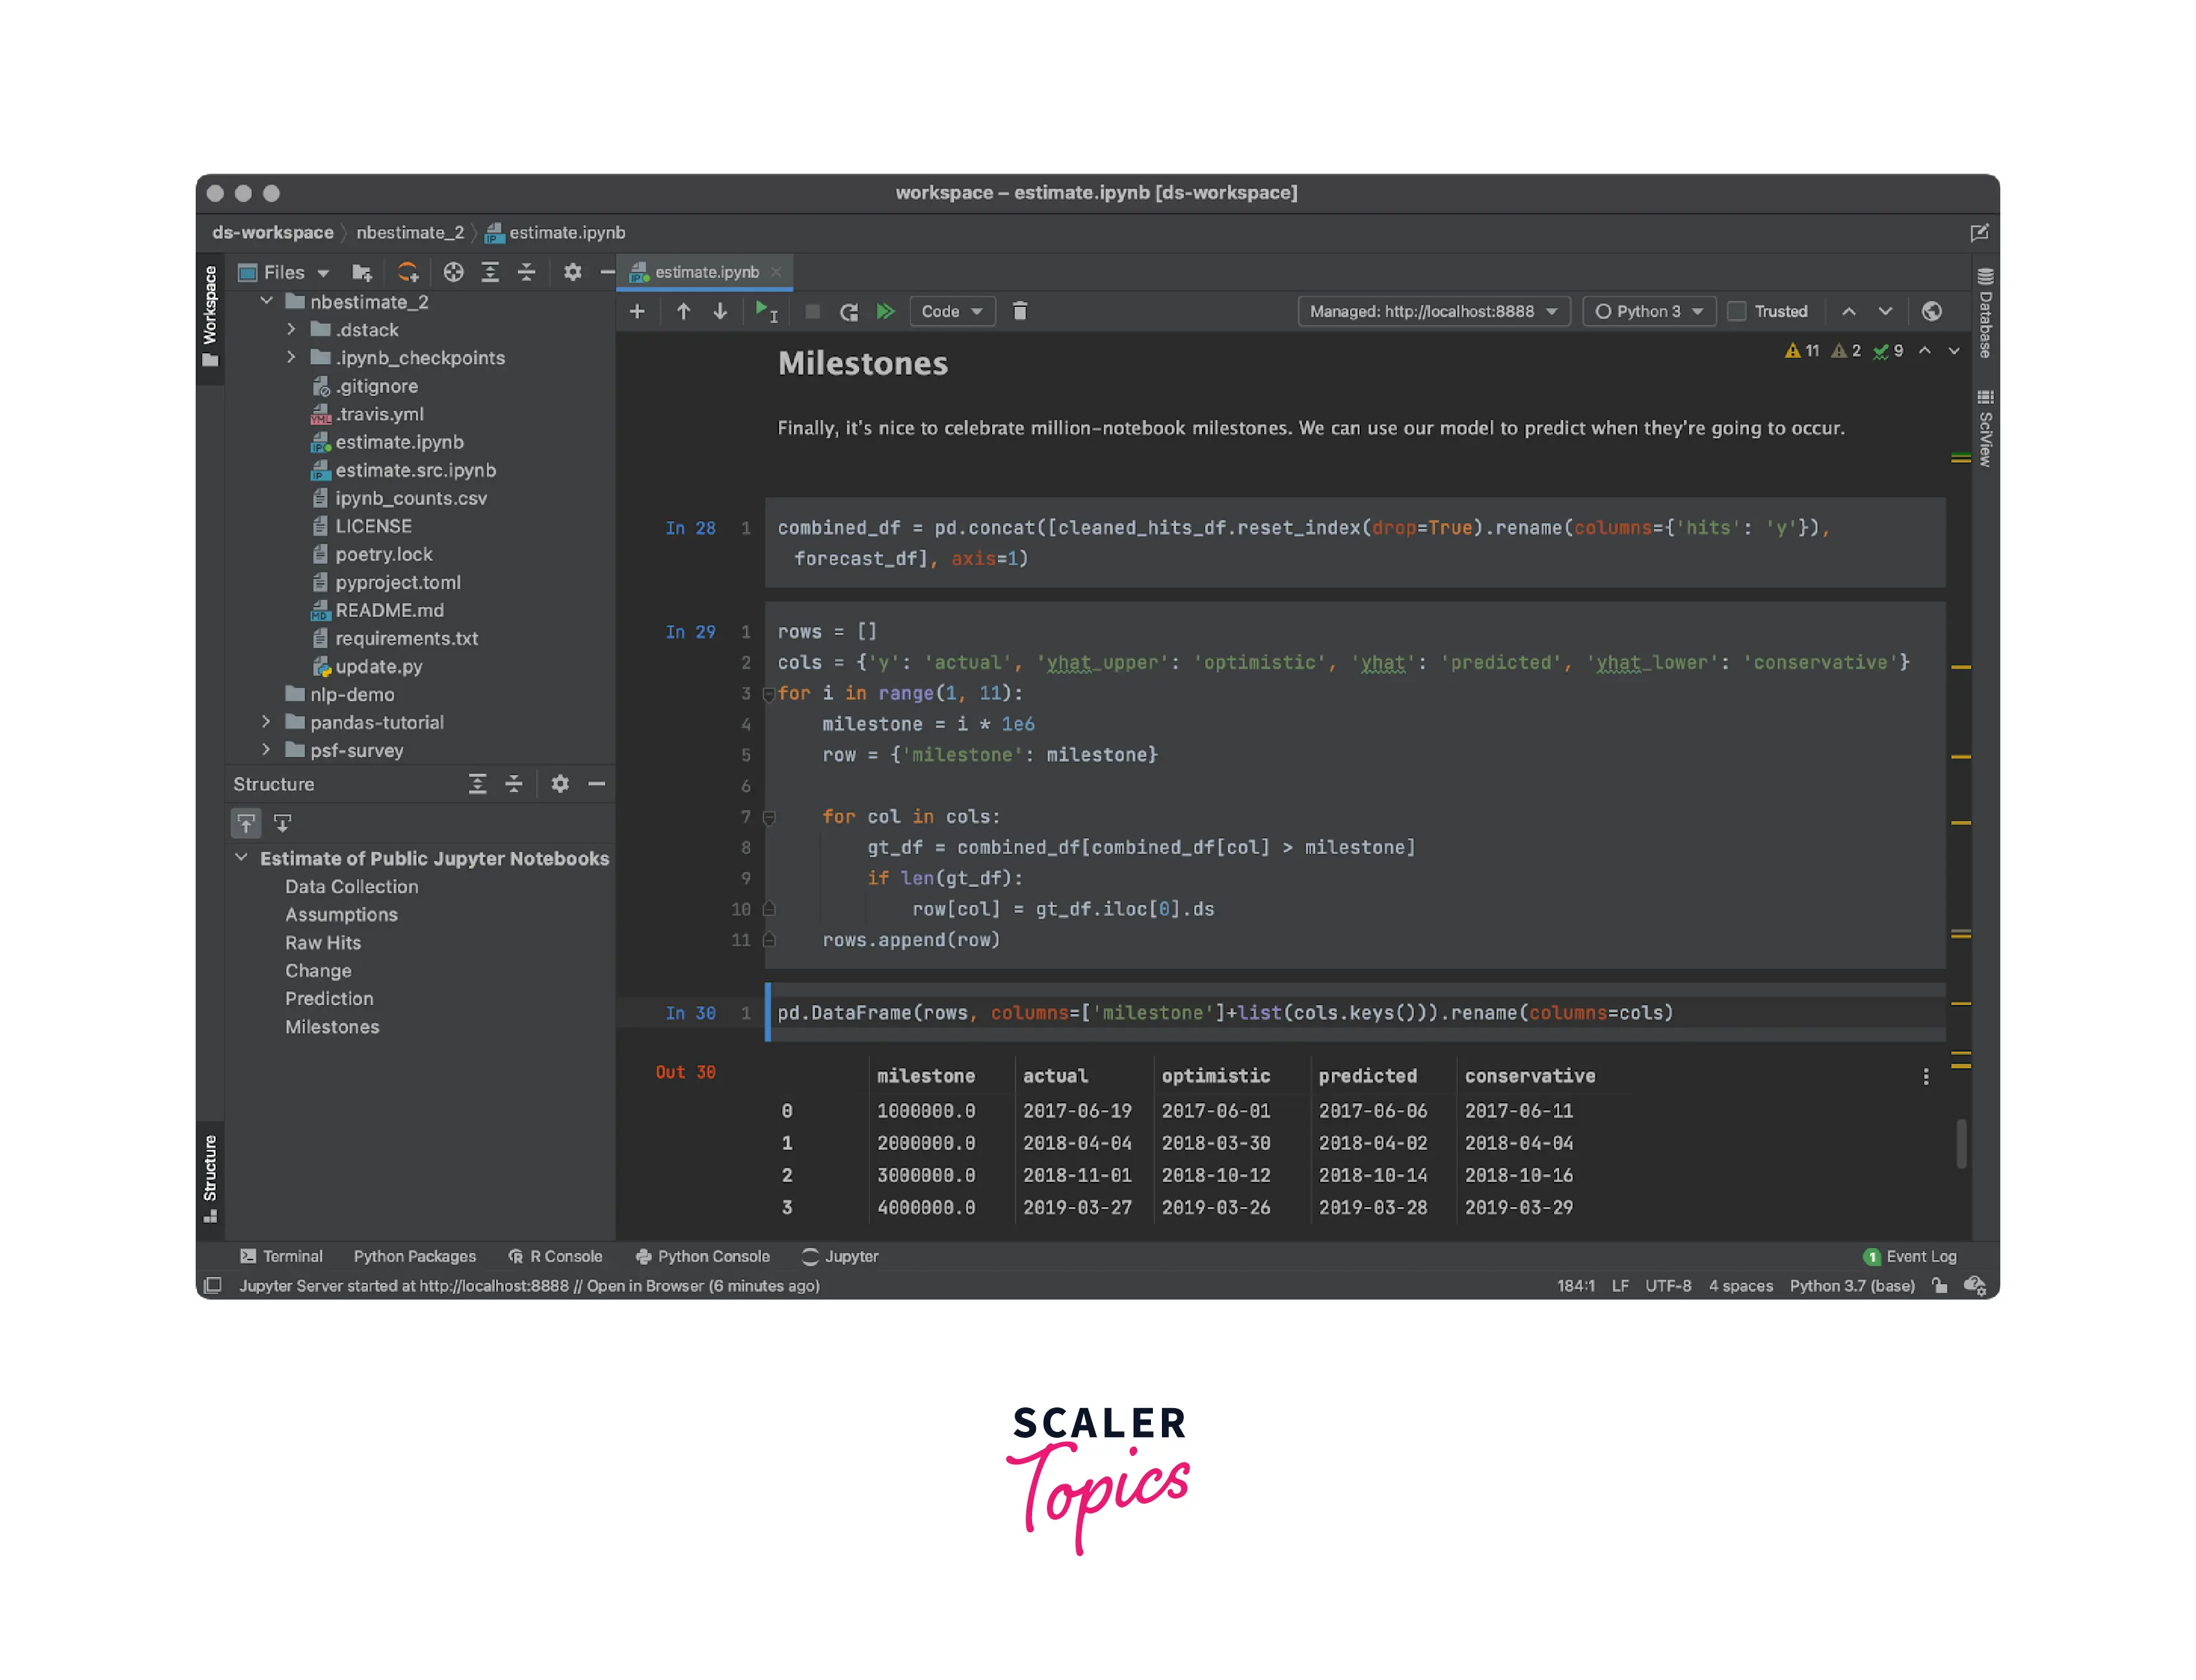This screenshot has width=2196, height=1680.
Task: Restart the Jupyter kernel
Action: coord(849,311)
